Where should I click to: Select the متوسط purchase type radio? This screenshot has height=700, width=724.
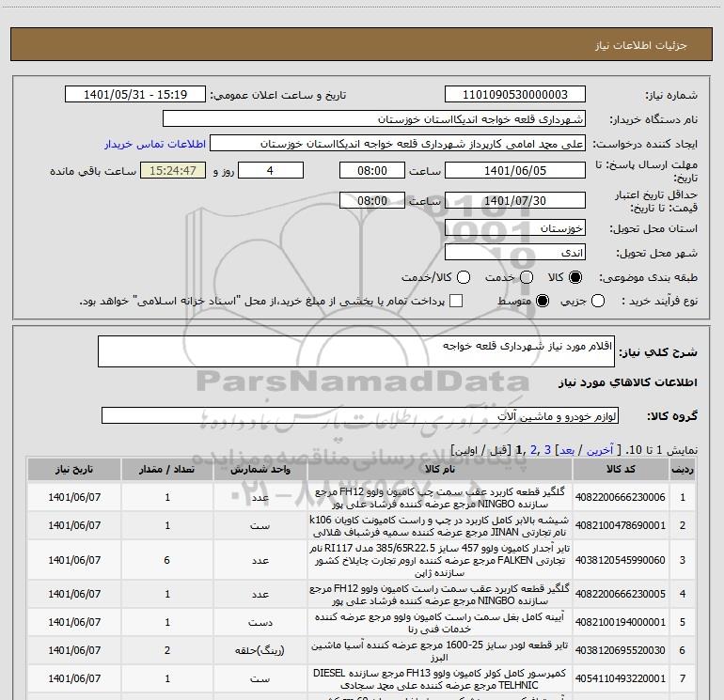coord(543,301)
